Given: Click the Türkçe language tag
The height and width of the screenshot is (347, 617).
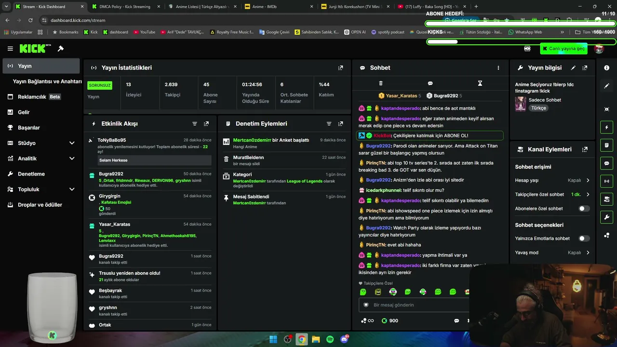Looking at the screenshot, I should pos(538,108).
